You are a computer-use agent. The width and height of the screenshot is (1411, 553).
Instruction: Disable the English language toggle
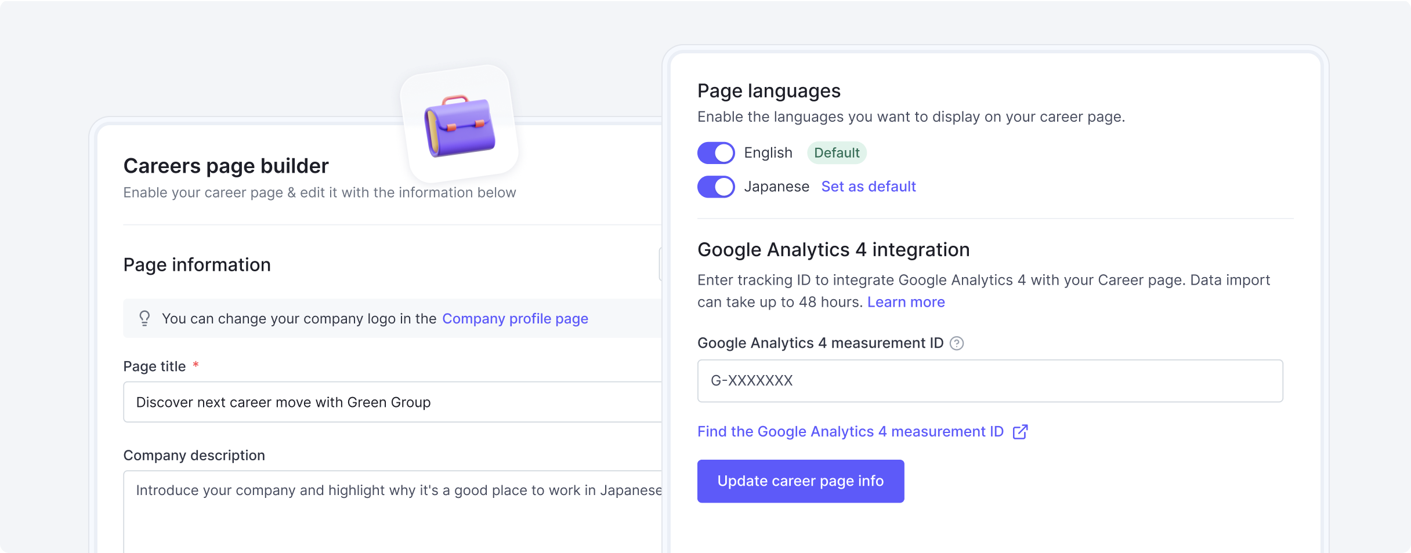pos(716,153)
